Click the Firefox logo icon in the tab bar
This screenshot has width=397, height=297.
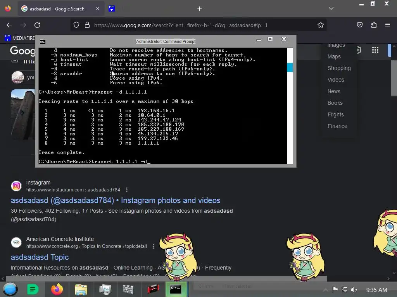coord(8,9)
